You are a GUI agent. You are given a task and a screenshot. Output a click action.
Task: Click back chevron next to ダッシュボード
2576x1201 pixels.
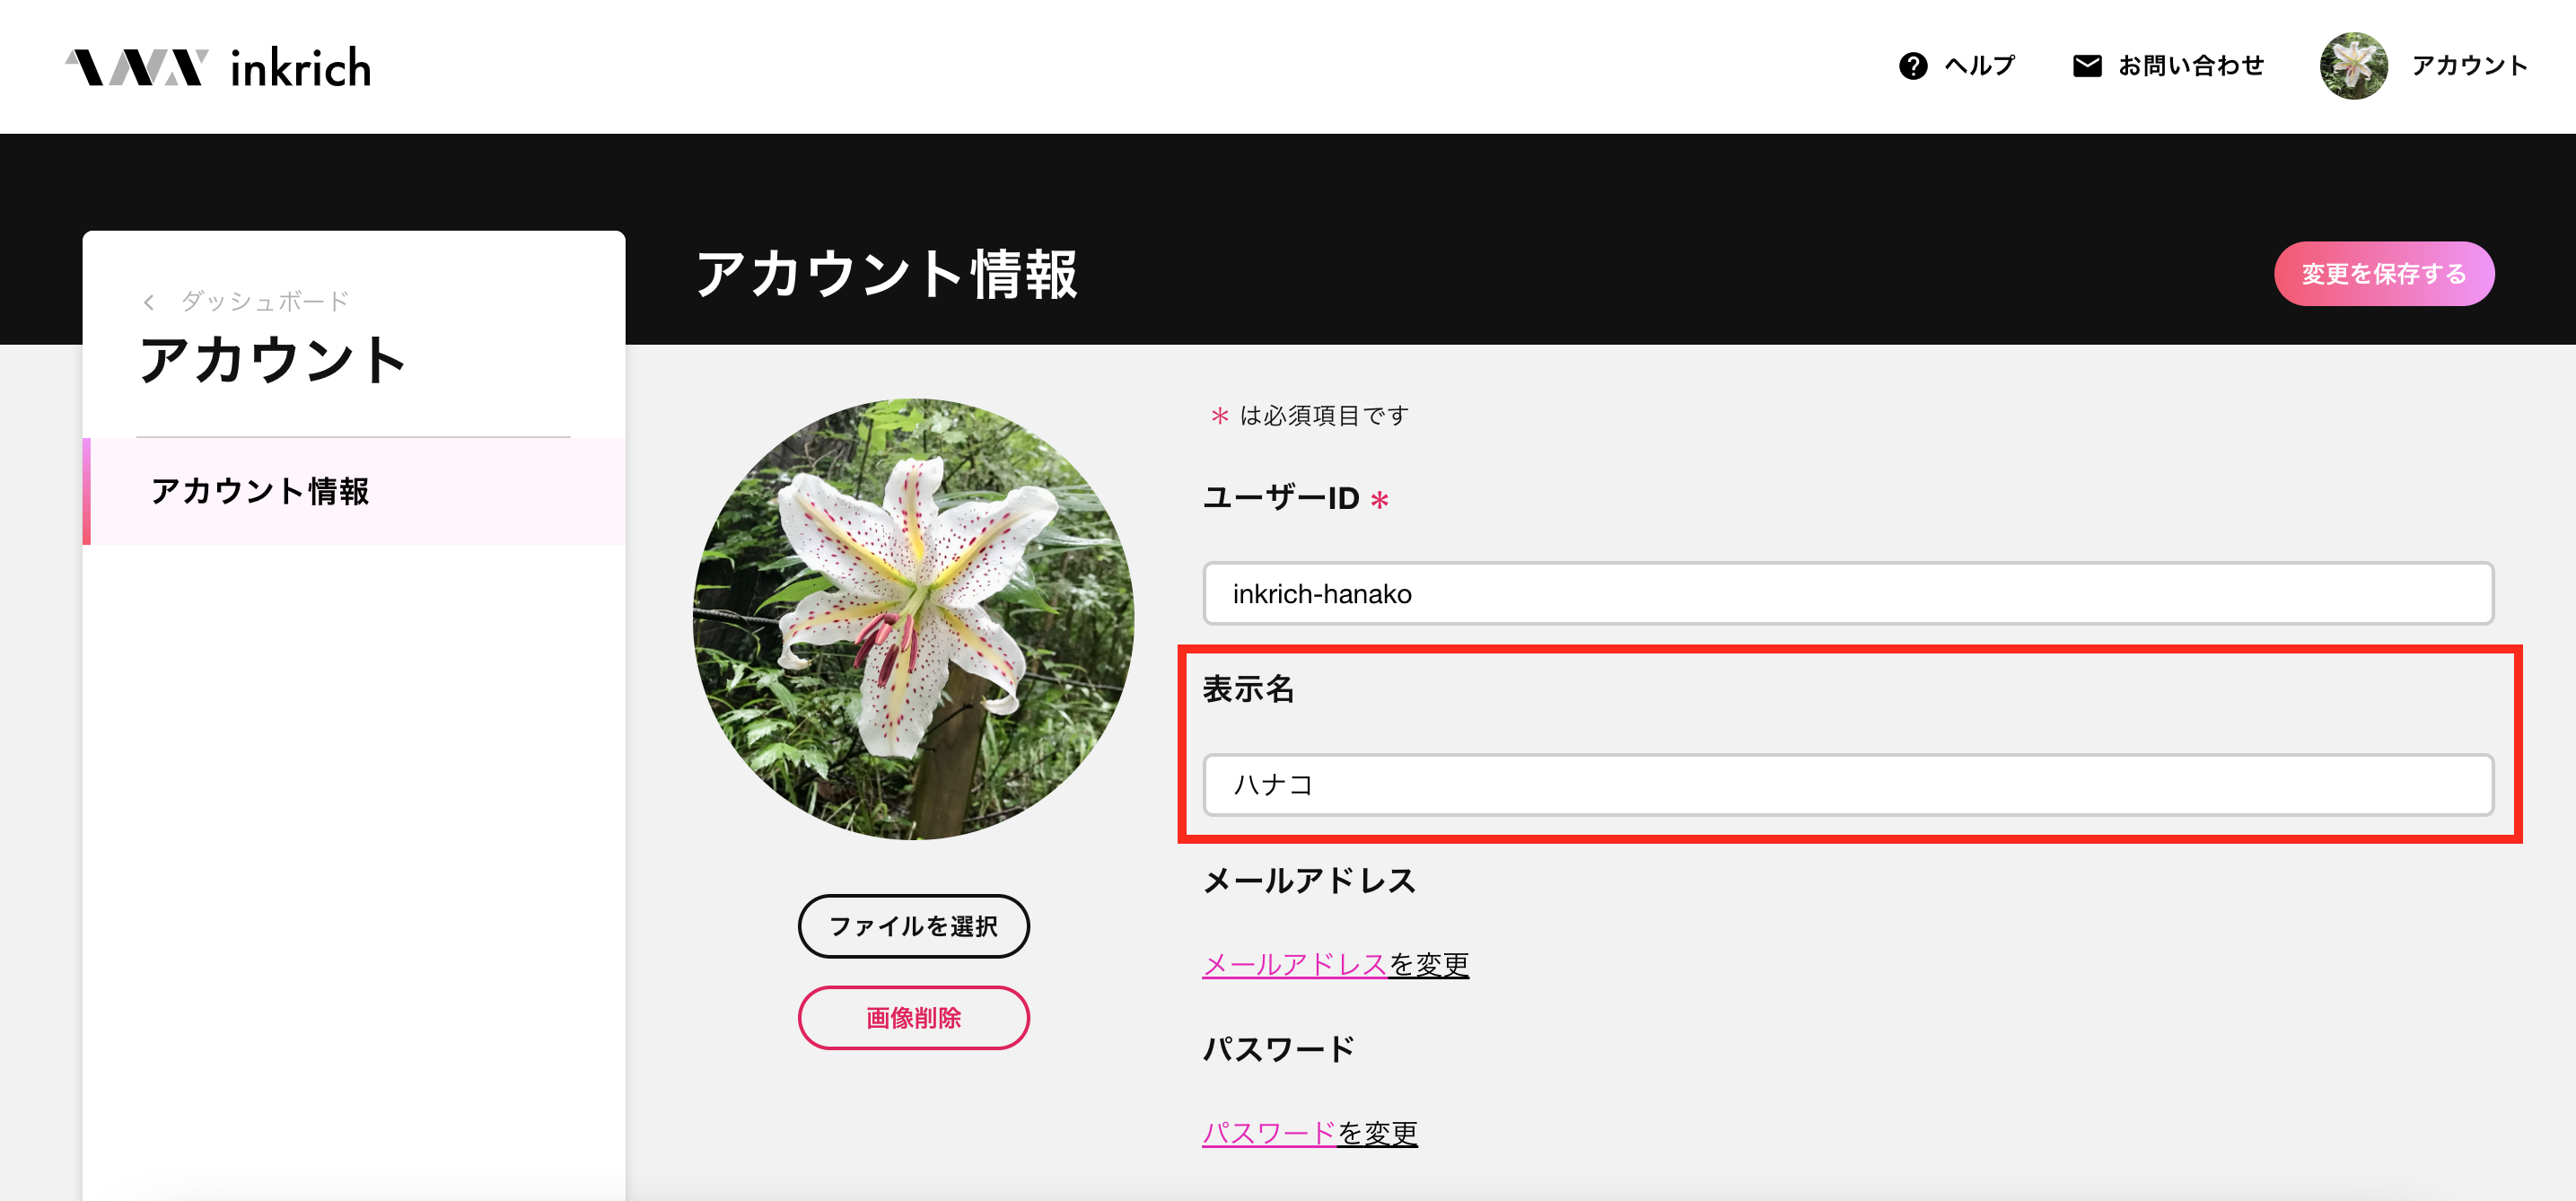pos(149,302)
